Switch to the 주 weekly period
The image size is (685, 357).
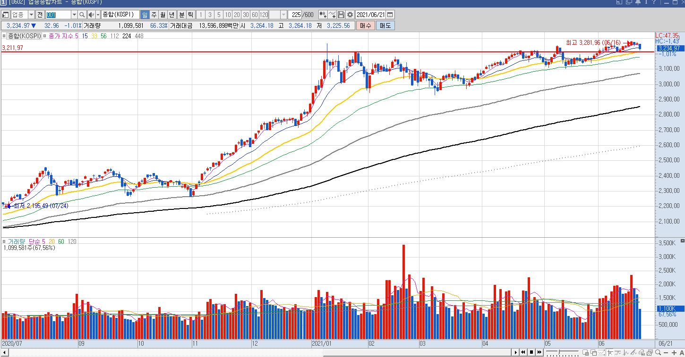(154, 15)
